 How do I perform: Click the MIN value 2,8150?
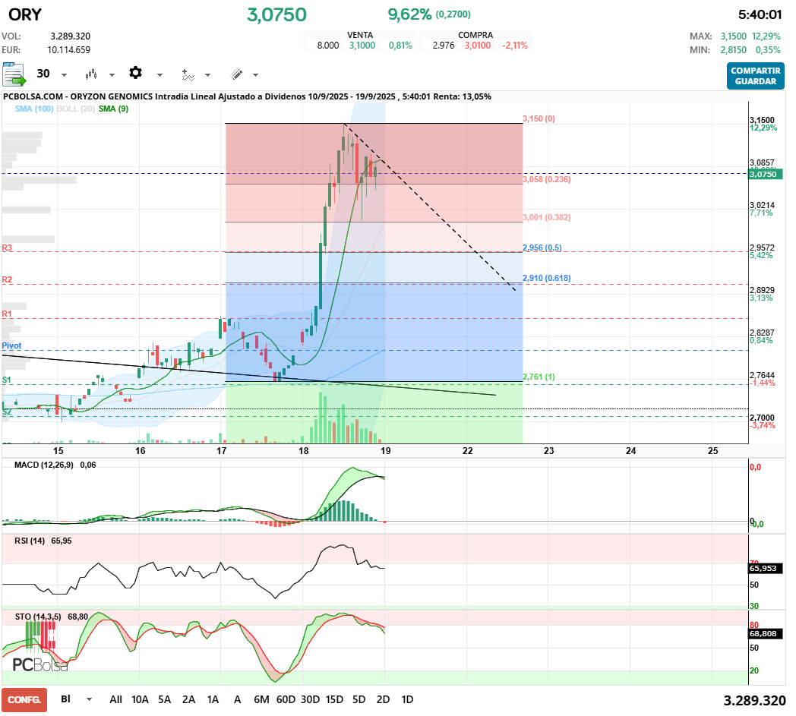point(734,50)
